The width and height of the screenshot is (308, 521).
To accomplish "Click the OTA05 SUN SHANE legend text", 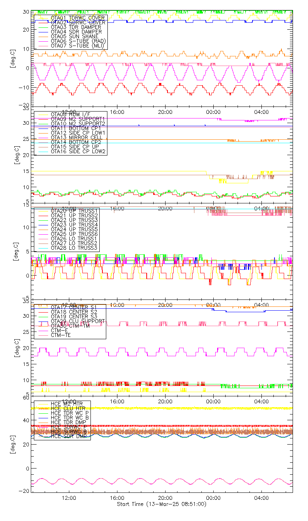I will point(75,36).
